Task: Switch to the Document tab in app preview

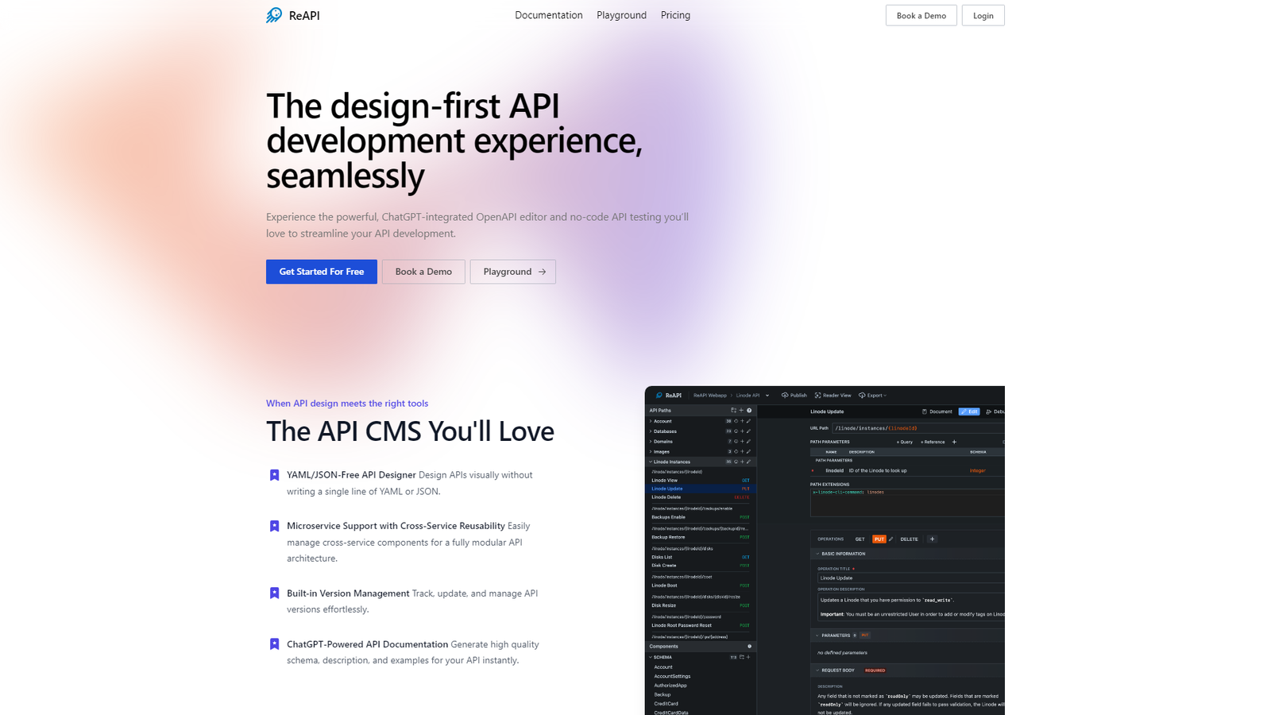Action: coord(937,412)
